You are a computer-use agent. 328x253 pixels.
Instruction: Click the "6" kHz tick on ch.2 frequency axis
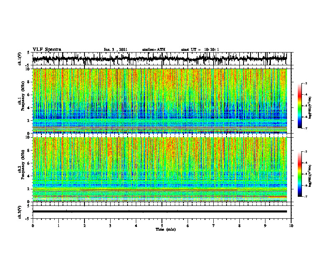click(29, 163)
